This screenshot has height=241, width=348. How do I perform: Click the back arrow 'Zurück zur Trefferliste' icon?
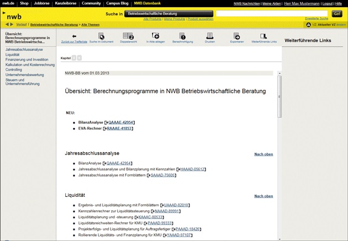[x=74, y=36]
